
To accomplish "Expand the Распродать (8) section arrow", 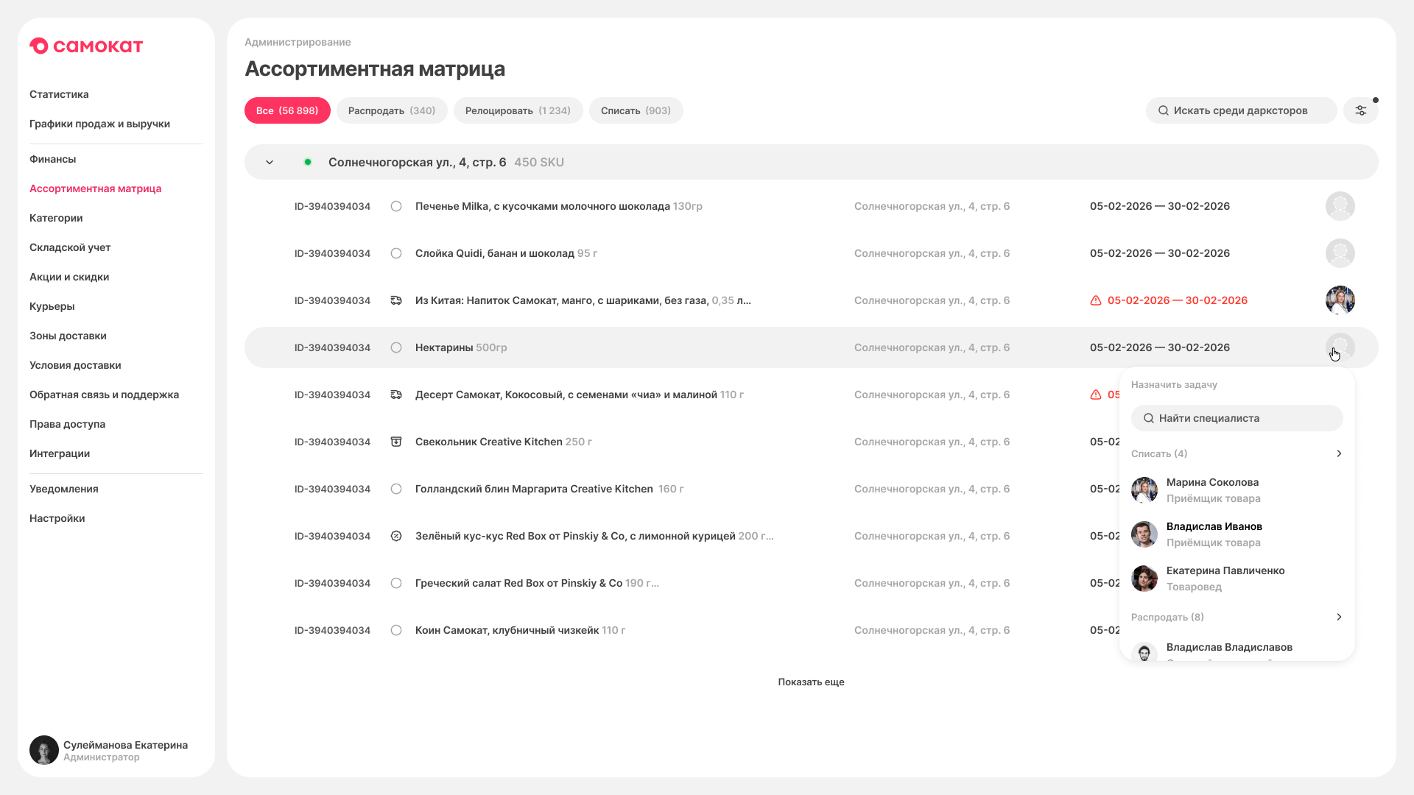I will (x=1339, y=617).
